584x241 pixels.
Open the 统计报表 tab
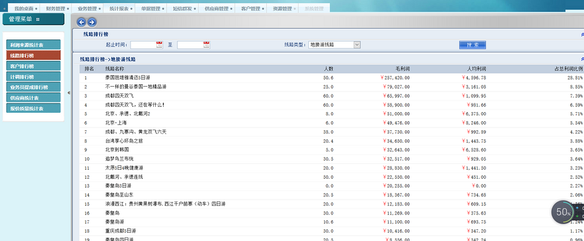pos(119,8)
